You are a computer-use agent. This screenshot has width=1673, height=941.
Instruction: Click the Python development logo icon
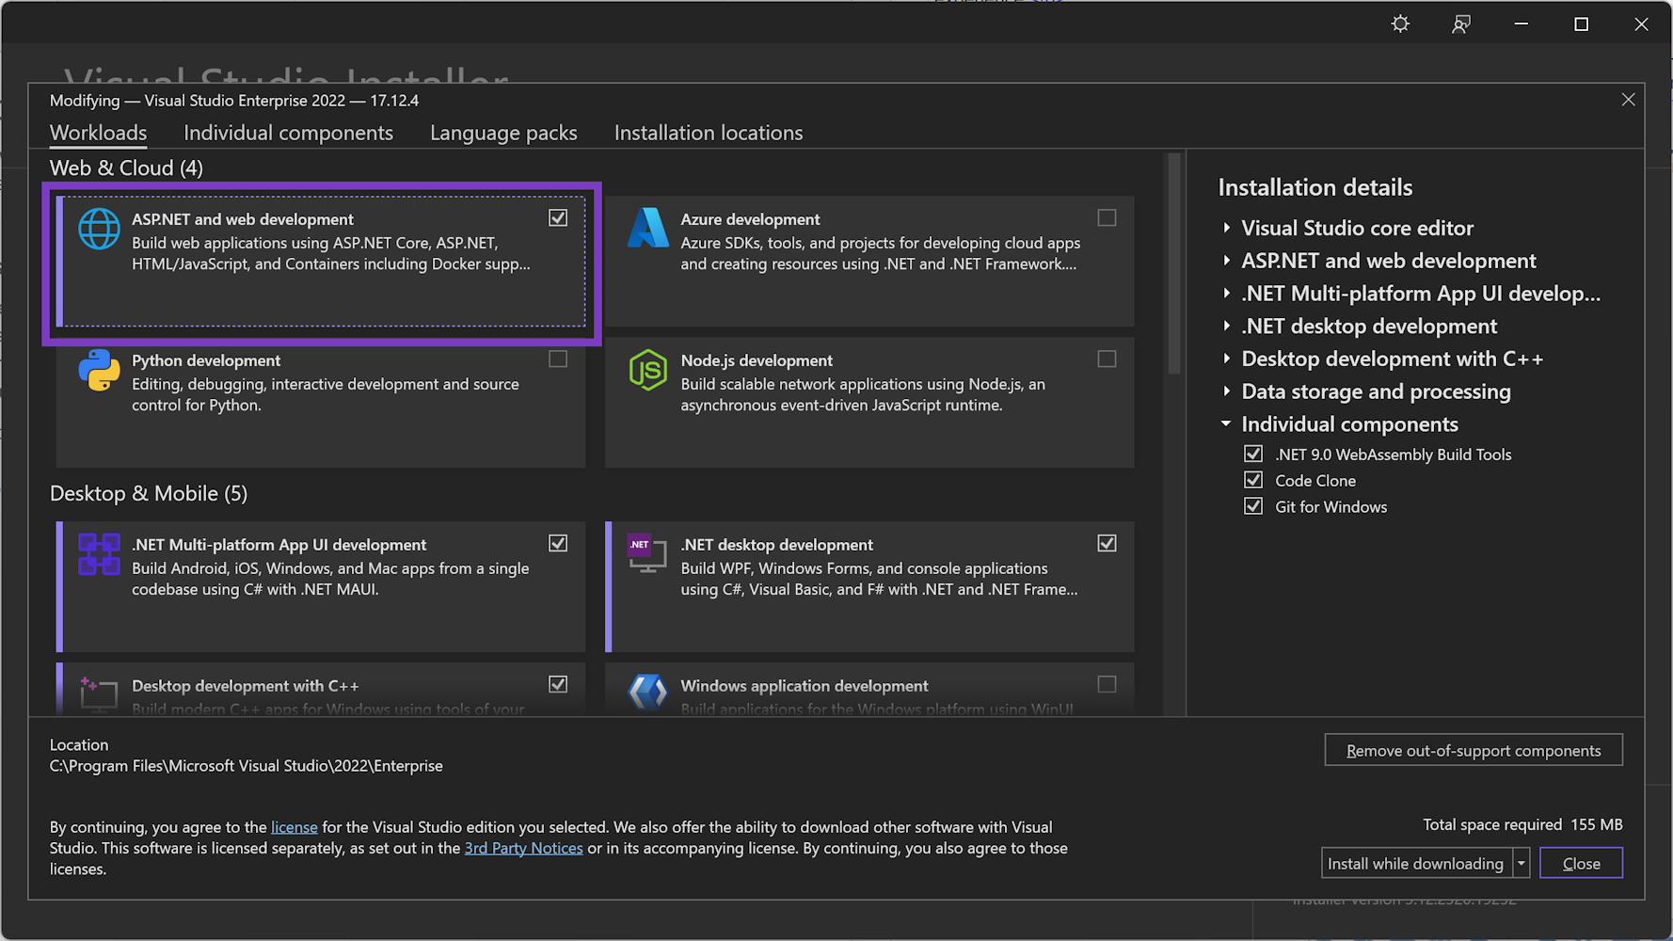pos(99,370)
